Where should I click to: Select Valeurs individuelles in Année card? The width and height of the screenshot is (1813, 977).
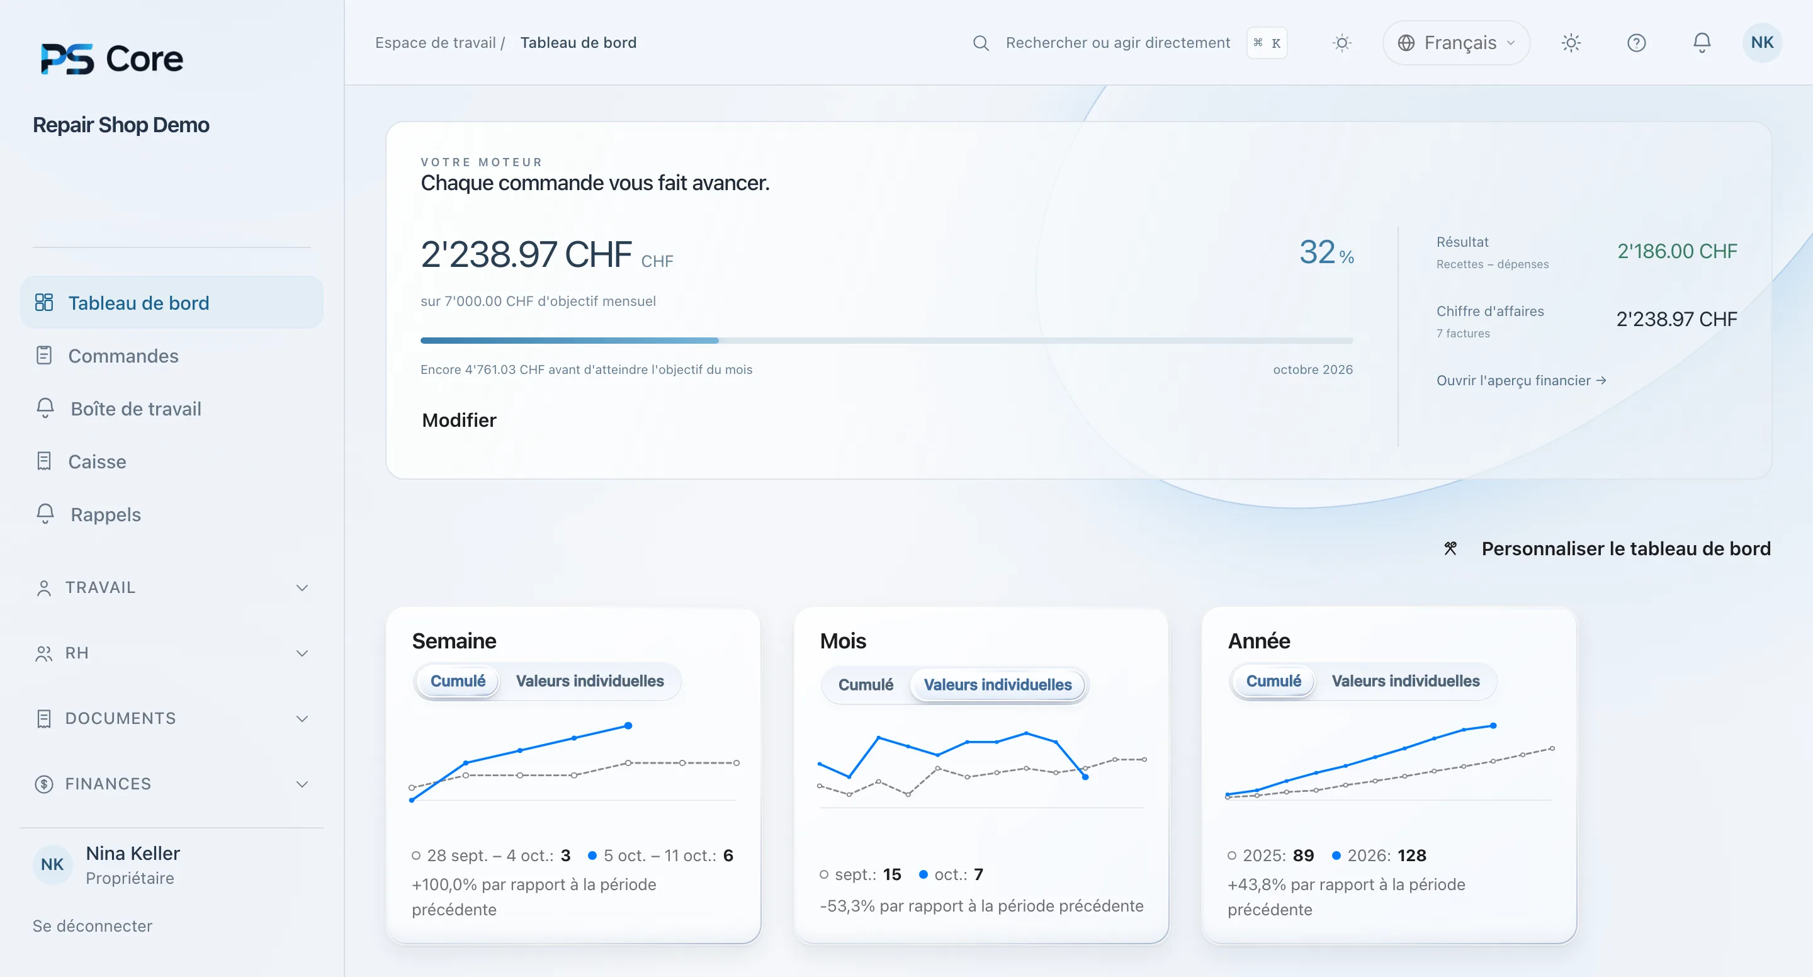click(x=1406, y=681)
